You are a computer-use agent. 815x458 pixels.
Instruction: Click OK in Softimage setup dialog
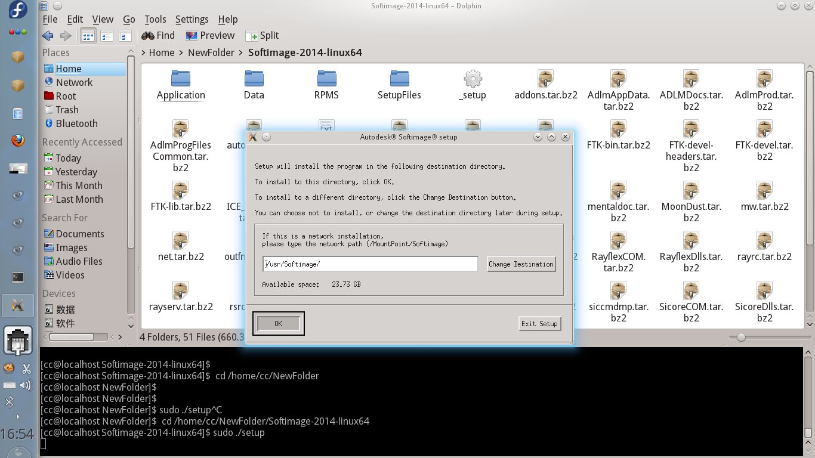pyautogui.click(x=278, y=323)
